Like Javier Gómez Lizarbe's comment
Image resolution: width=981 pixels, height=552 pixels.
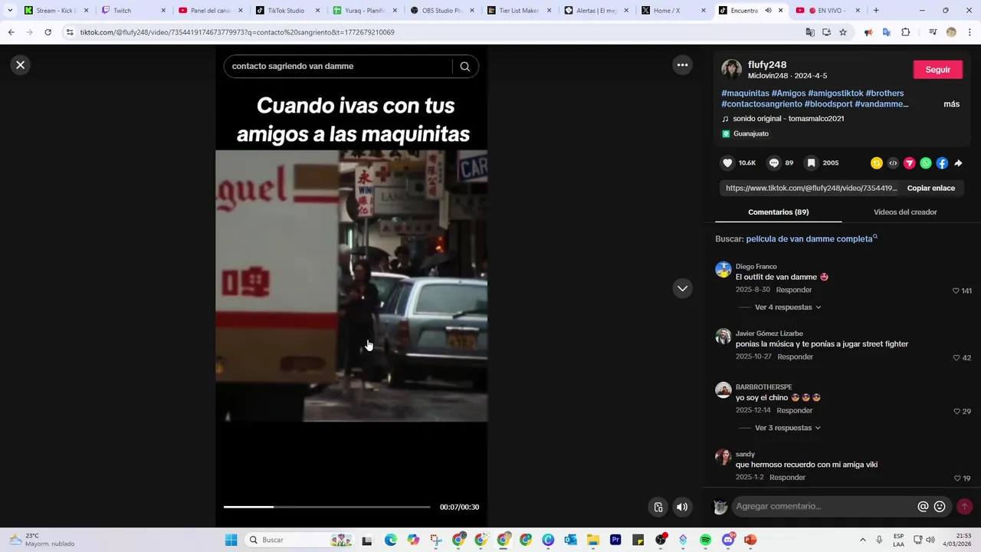click(x=956, y=358)
